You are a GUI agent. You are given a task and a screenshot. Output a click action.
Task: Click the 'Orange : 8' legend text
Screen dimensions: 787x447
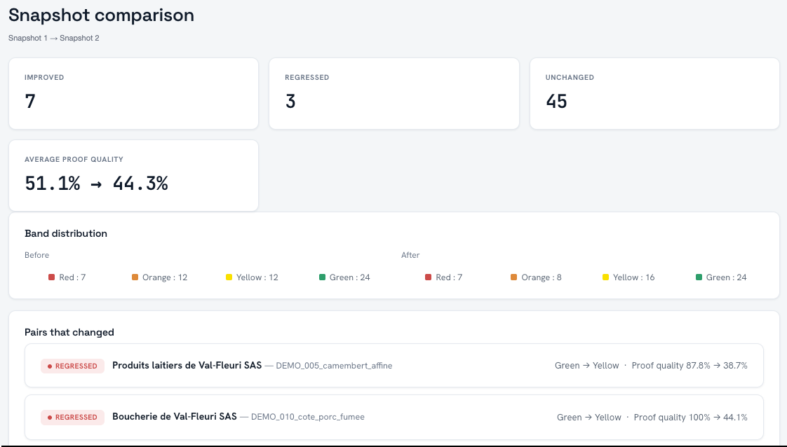pos(541,277)
